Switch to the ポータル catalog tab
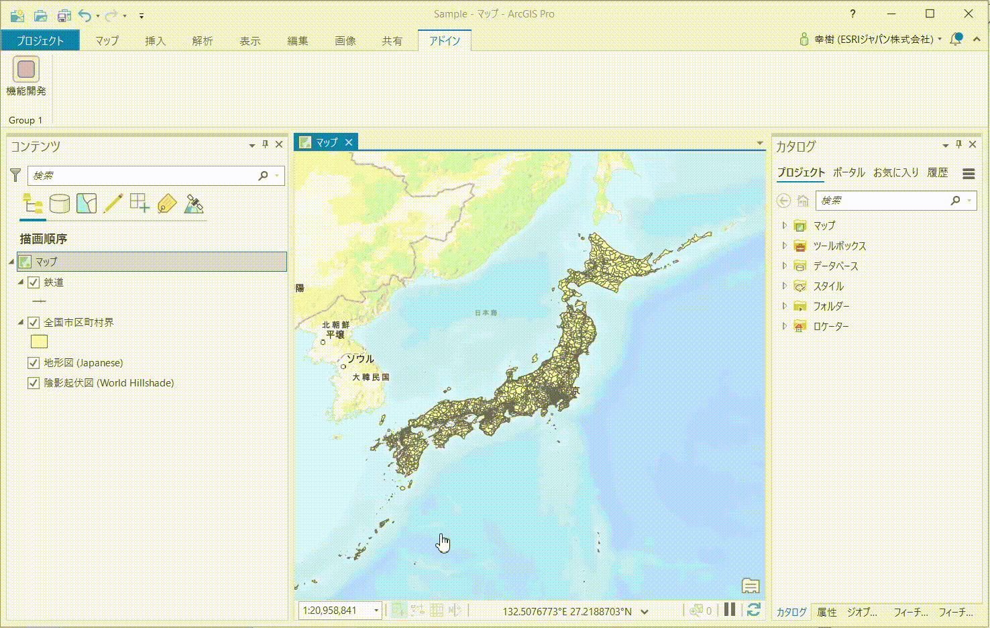The width and height of the screenshot is (990, 628). (848, 172)
